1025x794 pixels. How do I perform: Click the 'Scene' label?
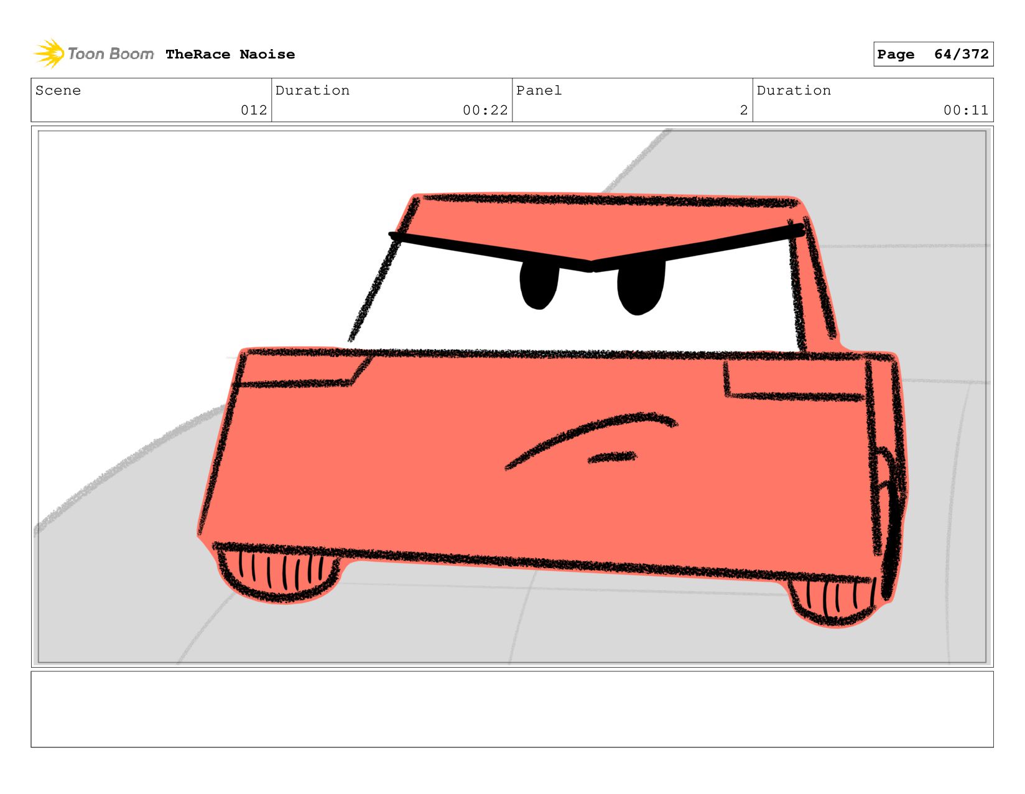coord(58,90)
